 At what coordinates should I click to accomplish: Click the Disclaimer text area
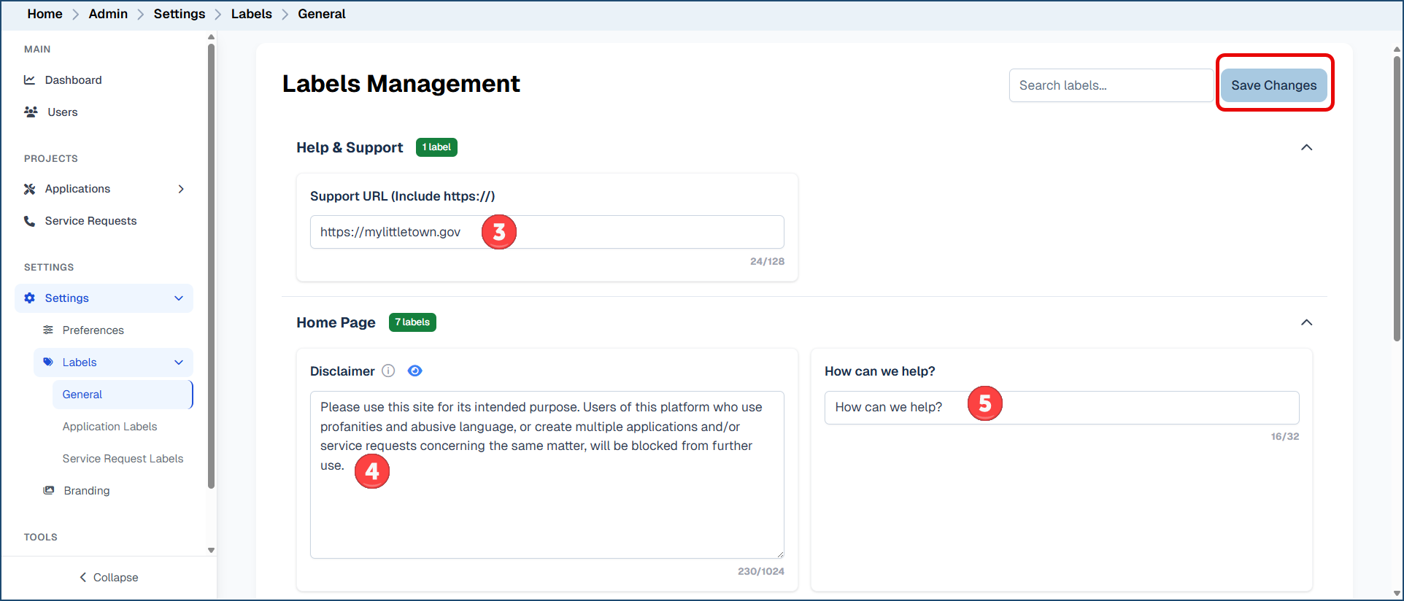pyautogui.click(x=547, y=475)
